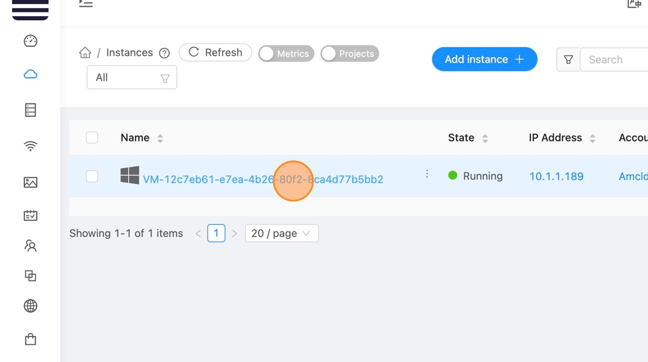Open the Storage server icon in sidebar
Image resolution: width=648 pixels, height=362 pixels.
pyautogui.click(x=31, y=110)
